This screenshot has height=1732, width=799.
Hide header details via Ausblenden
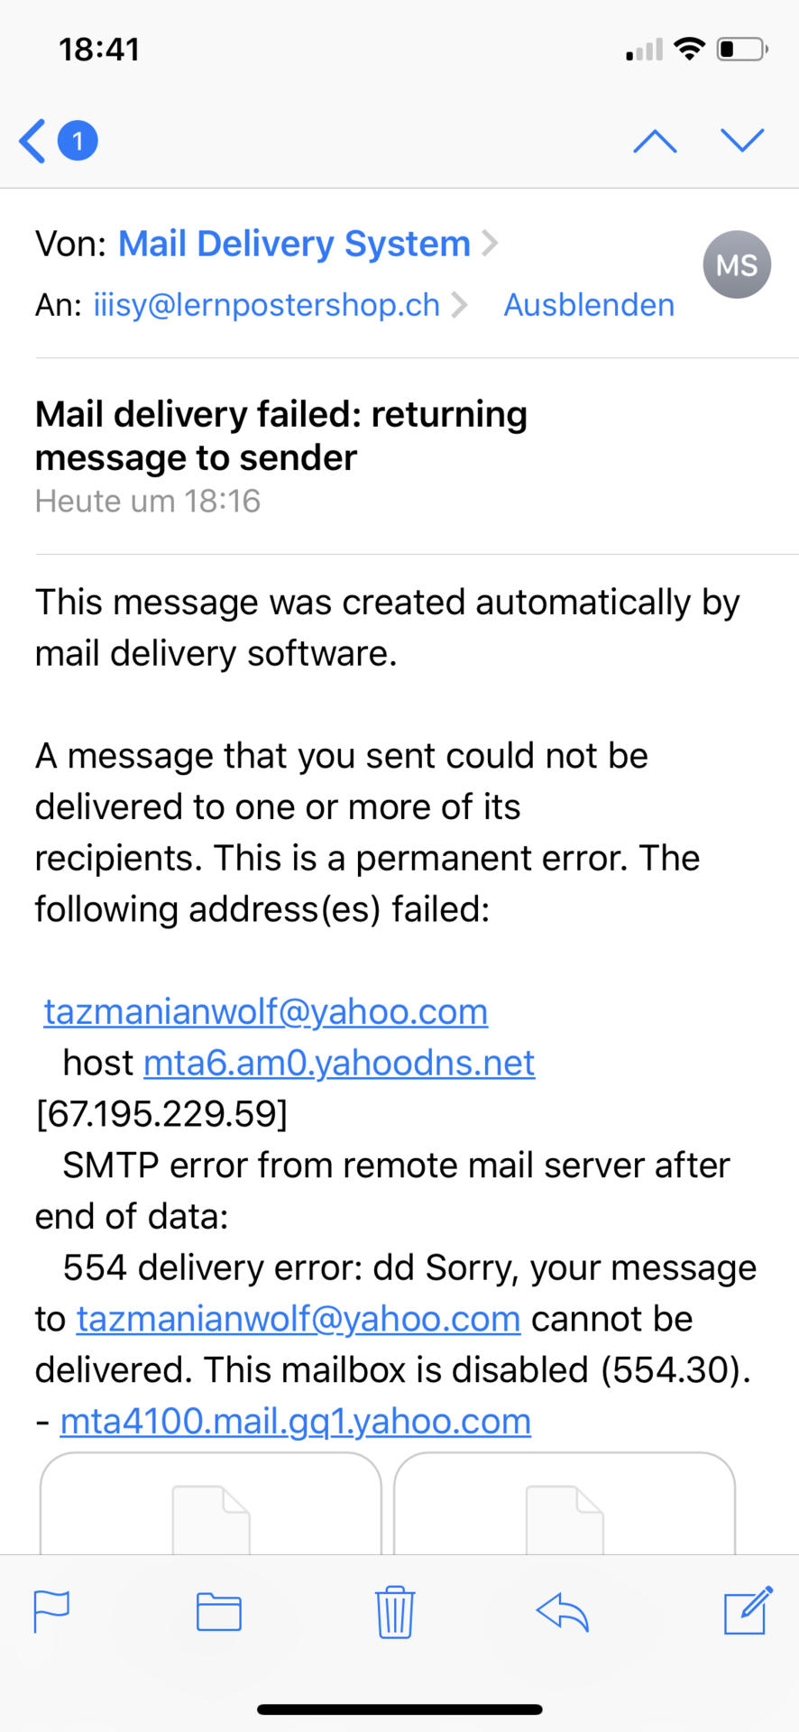pyautogui.click(x=588, y=305)
